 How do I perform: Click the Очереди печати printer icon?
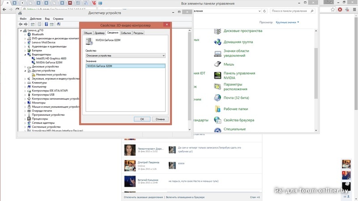tap(29, 111)
